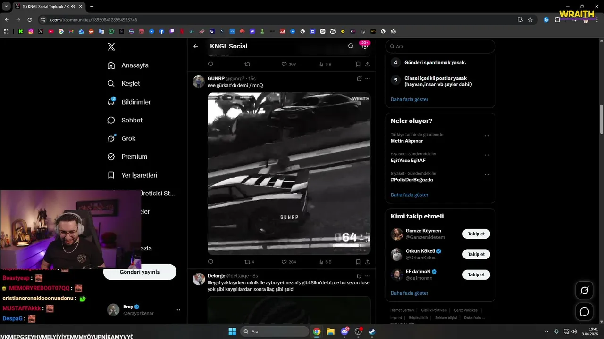Like the GUNRP post with 284 likes
This screenshot has height=339, width=604.
[x=288, y=262]
